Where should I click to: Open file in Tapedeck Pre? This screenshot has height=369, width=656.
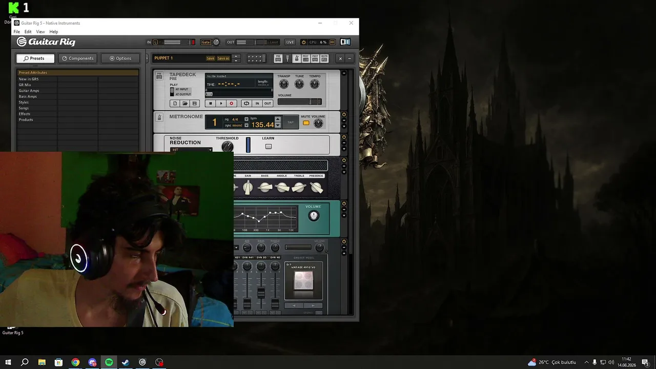184,104
